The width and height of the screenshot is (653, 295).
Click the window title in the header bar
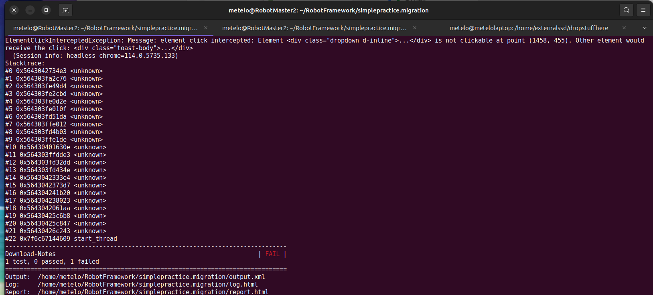coord(328,10)
